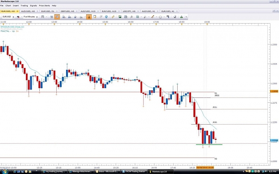Screen dimensions: 279x174
Task: Open the Help menu
Action: (x=54, y=6)
